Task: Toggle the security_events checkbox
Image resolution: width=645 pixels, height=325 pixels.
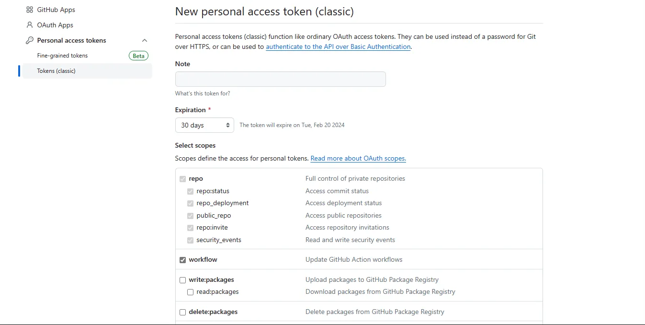Action: (190, 240)
